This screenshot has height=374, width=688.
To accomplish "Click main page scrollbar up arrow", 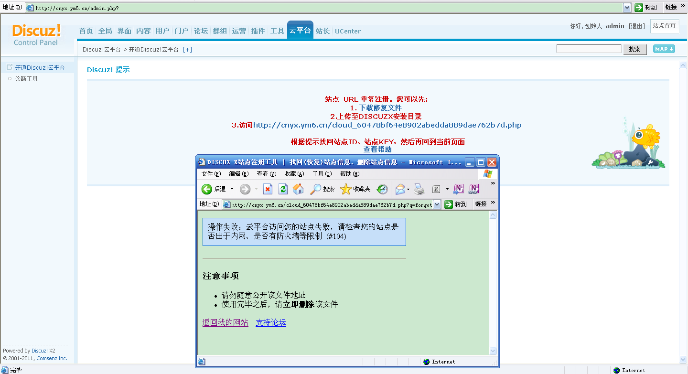I will click(683, 66).
